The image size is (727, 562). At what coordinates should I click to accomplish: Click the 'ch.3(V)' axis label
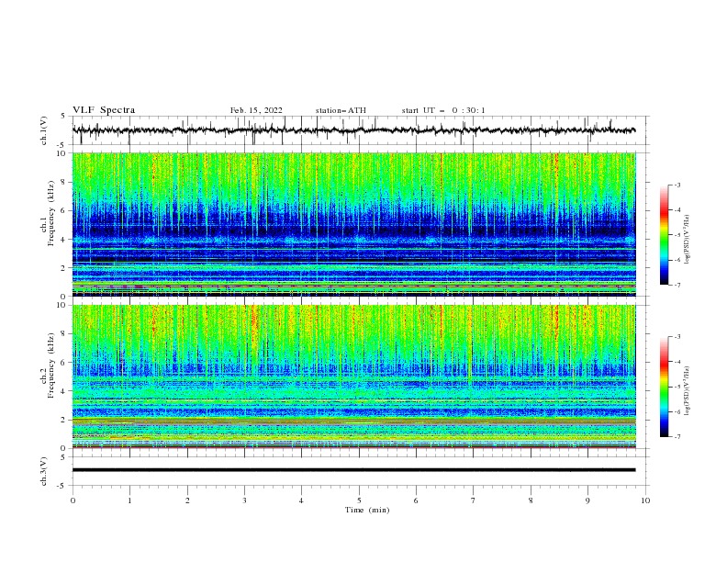(x=44, y=471)
